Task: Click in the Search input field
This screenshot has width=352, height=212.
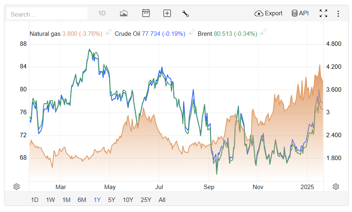Action: click(47, 14)
